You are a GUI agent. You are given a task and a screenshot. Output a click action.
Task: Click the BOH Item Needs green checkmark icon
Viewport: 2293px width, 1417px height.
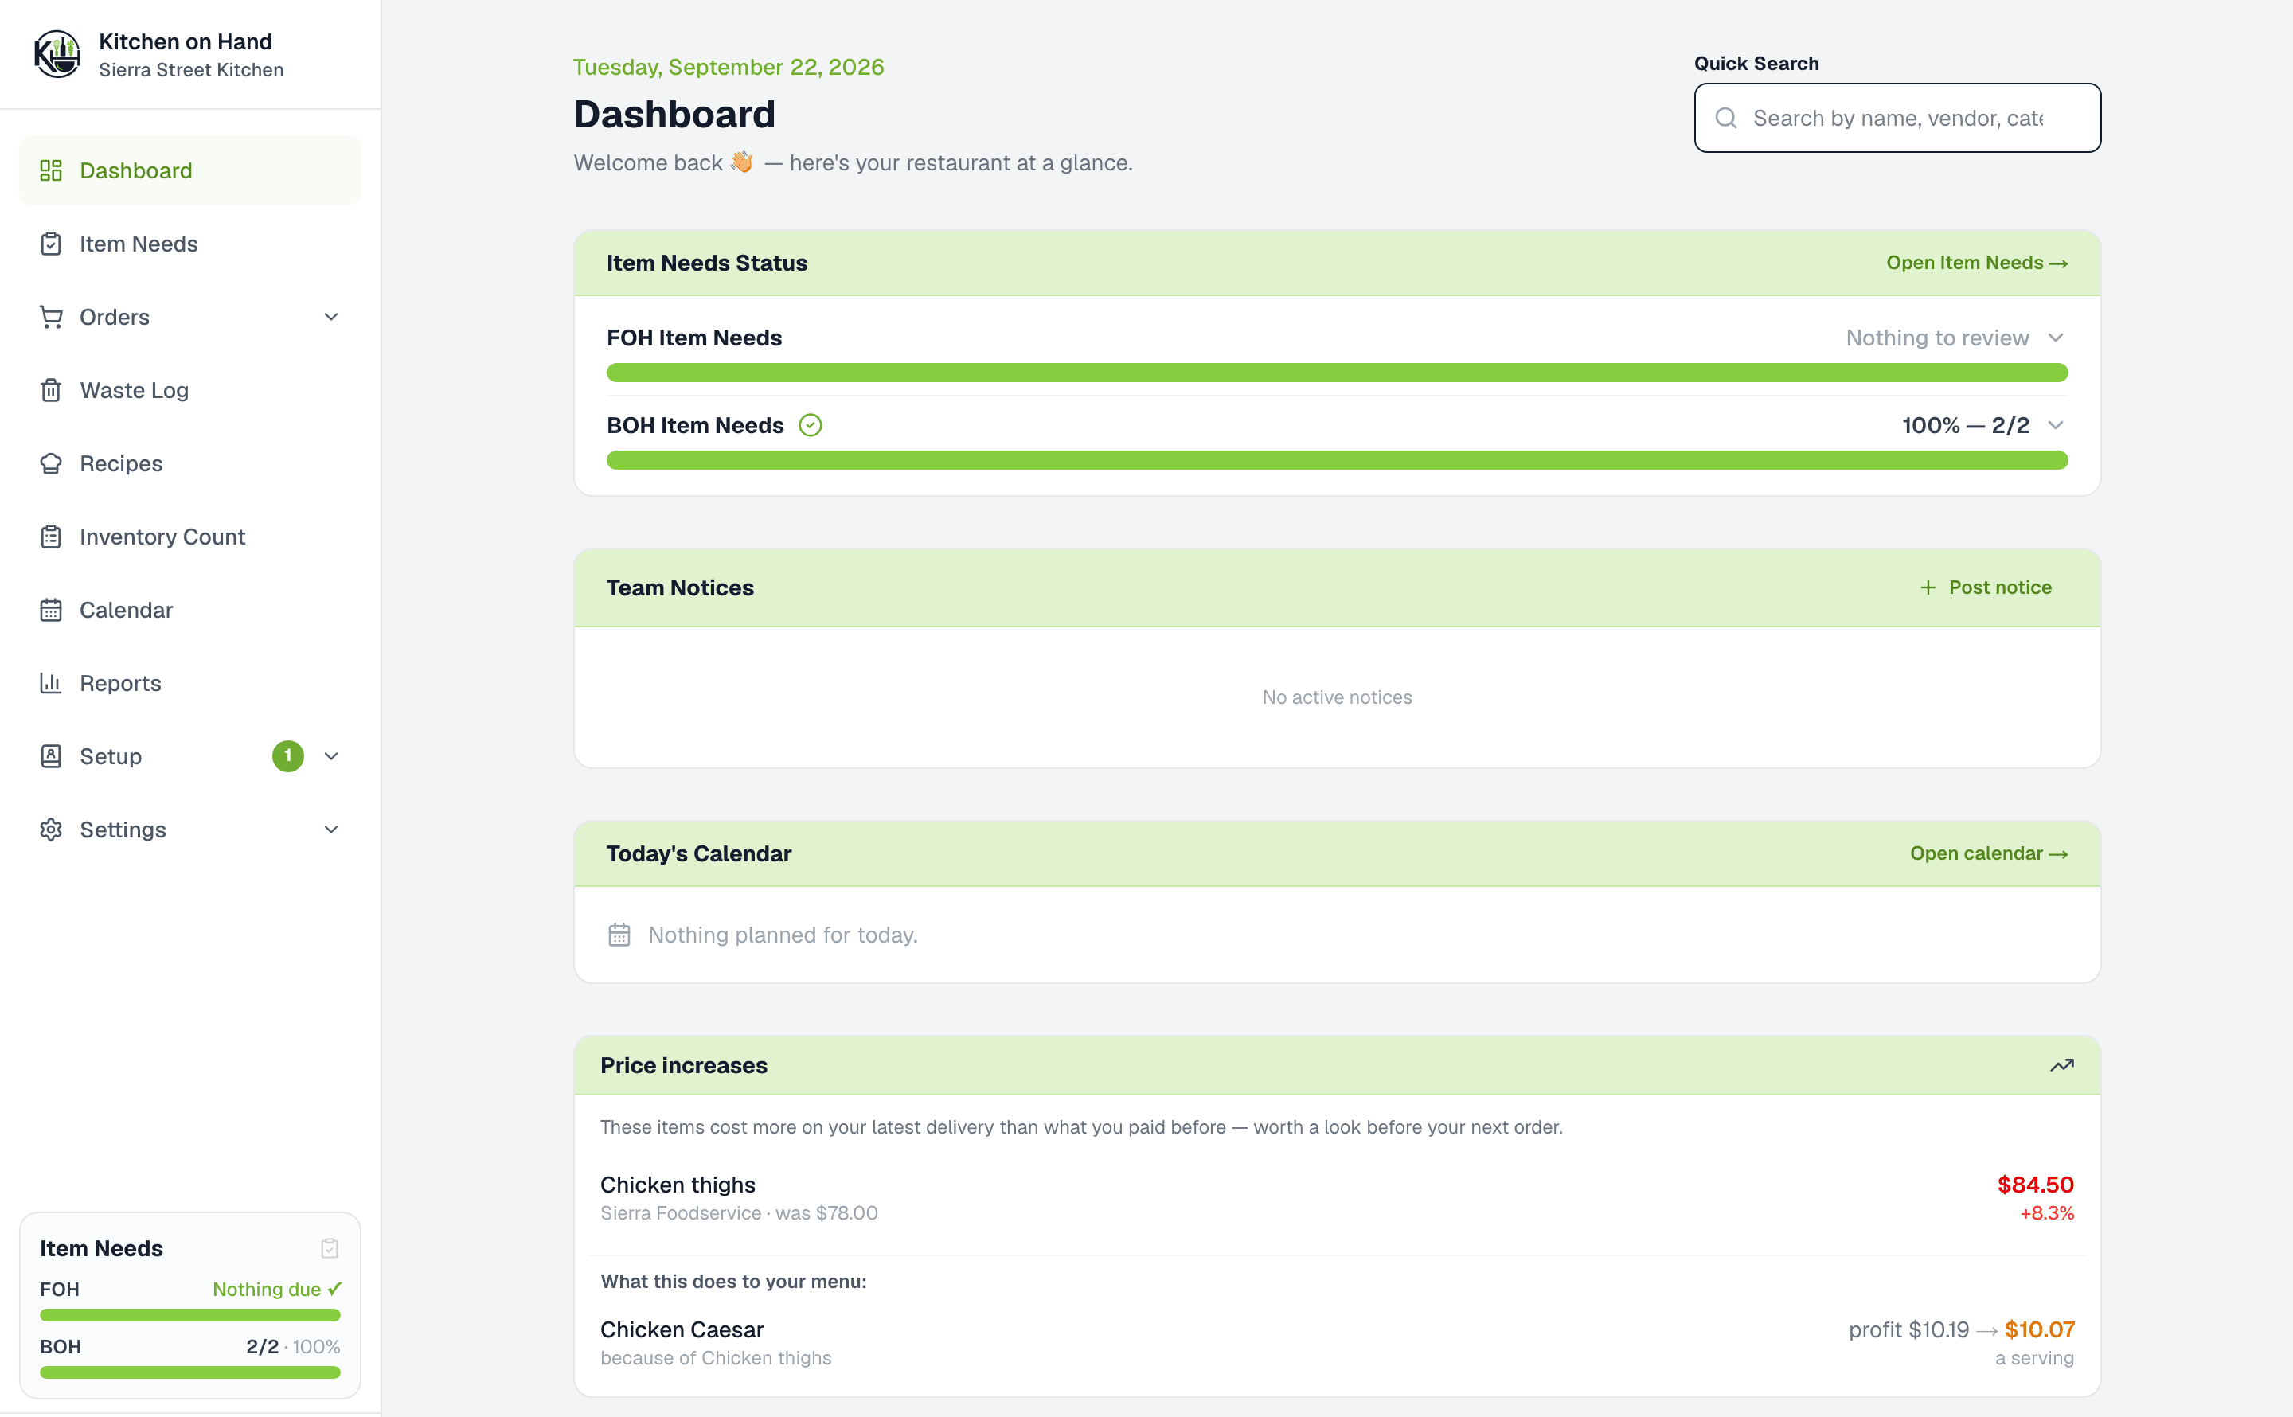[x=811, y=425]
